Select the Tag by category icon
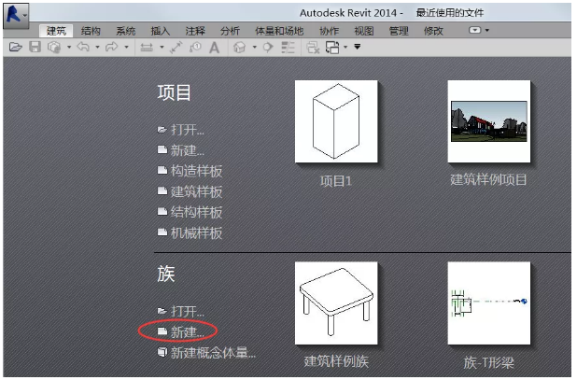This screenshot has height=380, width=577. click(x=195, y=47)
